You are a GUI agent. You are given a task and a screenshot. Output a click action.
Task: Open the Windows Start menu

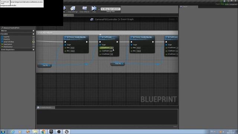coord(3,131)
